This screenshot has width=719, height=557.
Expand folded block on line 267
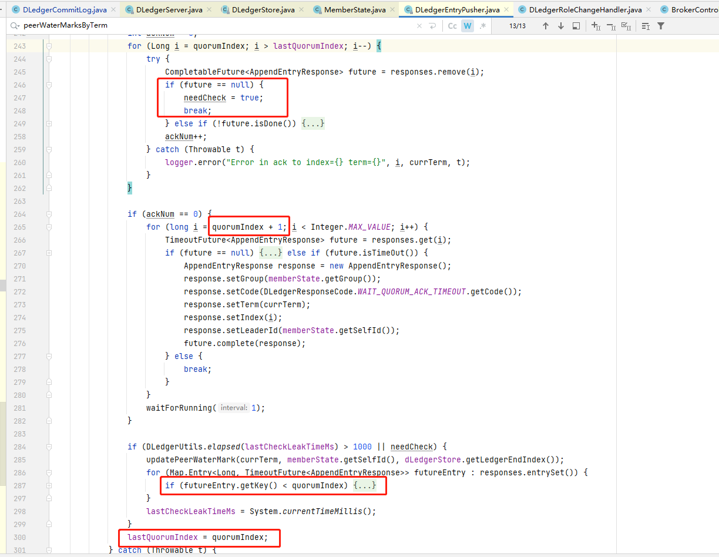(x=271, y=253)
